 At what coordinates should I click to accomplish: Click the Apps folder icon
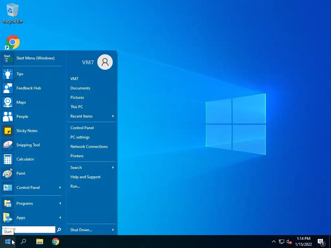pyautogui.click(x=8, y=218)
